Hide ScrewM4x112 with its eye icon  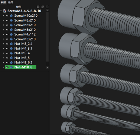pyautogui.click(x=7, y=34)
